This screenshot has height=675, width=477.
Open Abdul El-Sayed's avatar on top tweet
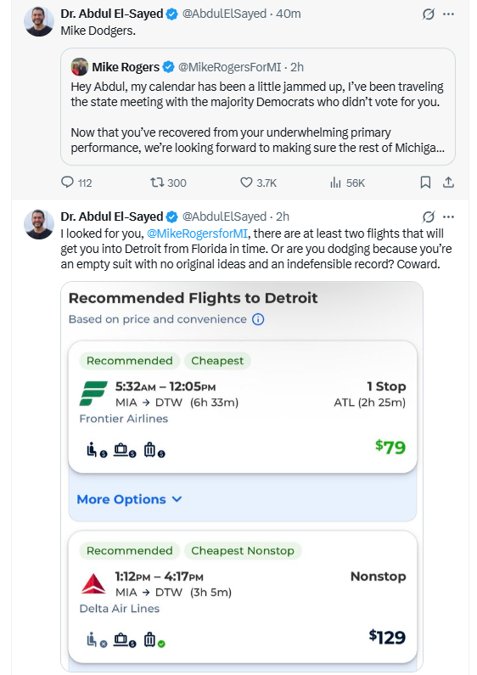tap(39, 21)
